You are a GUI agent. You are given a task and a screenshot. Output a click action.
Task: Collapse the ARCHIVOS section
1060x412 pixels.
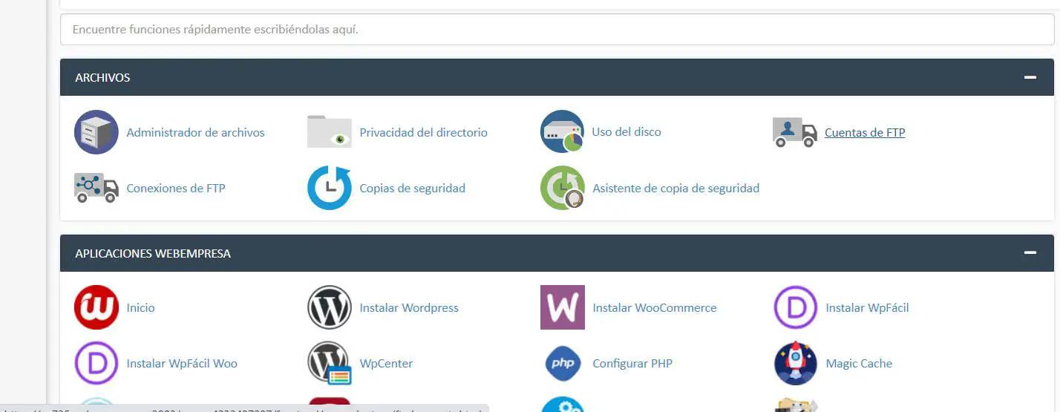pyautogui.click(x=1030, y=77)
